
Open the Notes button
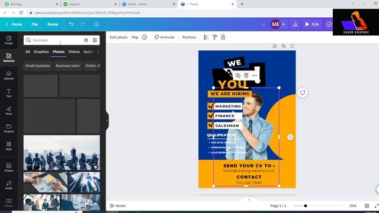click(x=118, y=206)
